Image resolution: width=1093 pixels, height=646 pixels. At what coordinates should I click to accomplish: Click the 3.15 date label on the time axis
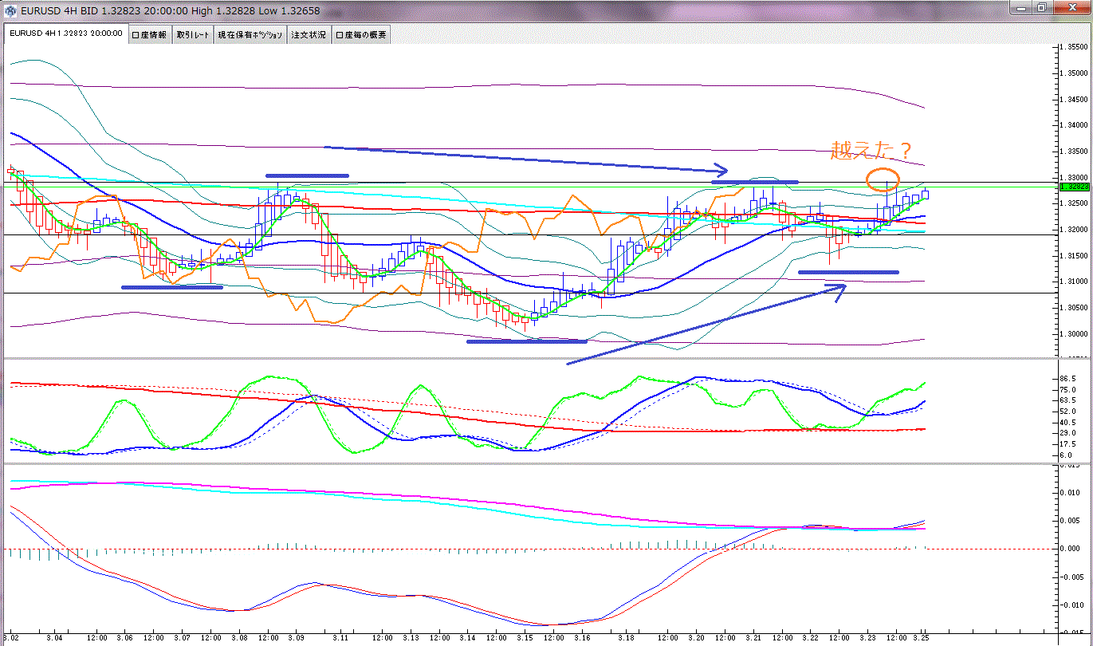(525, 639)
